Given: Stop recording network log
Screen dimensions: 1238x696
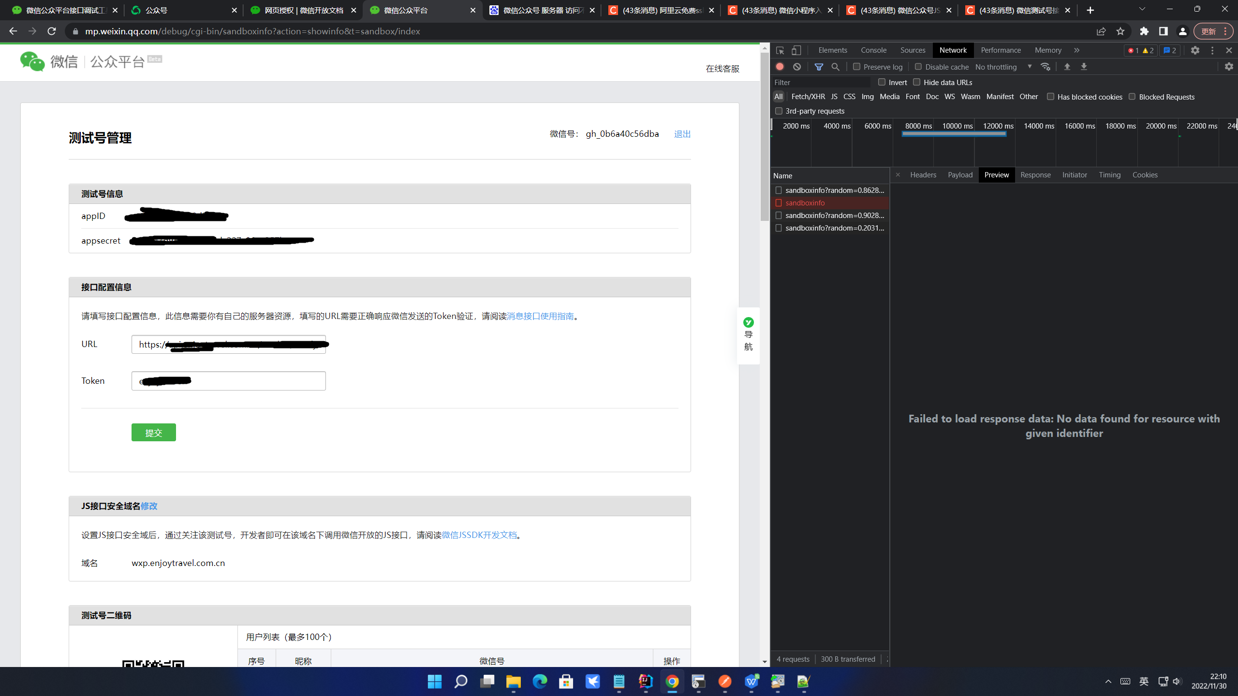Looking at the screenshot, I should click(x=780, y=67).
